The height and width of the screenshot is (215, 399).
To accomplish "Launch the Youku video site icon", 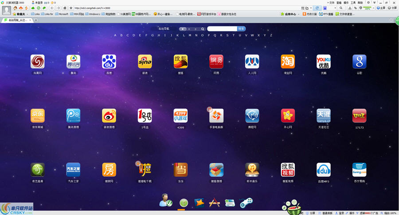I will [324, 62].
